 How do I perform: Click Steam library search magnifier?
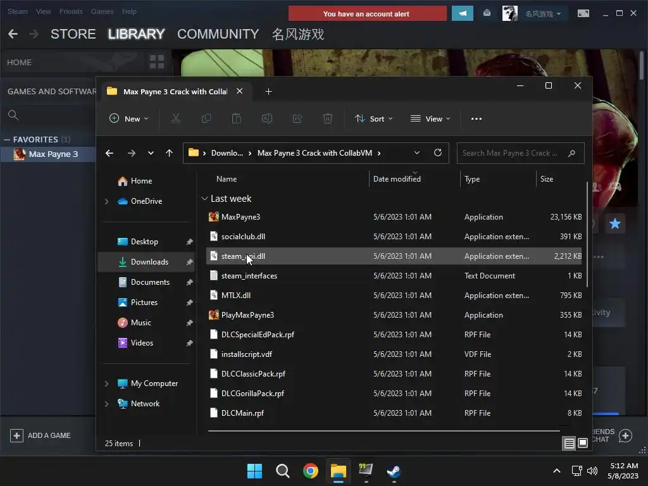coord(13,115)
